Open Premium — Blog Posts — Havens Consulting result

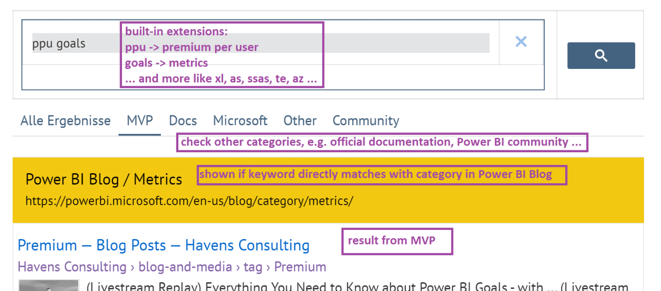click(163, 245)
